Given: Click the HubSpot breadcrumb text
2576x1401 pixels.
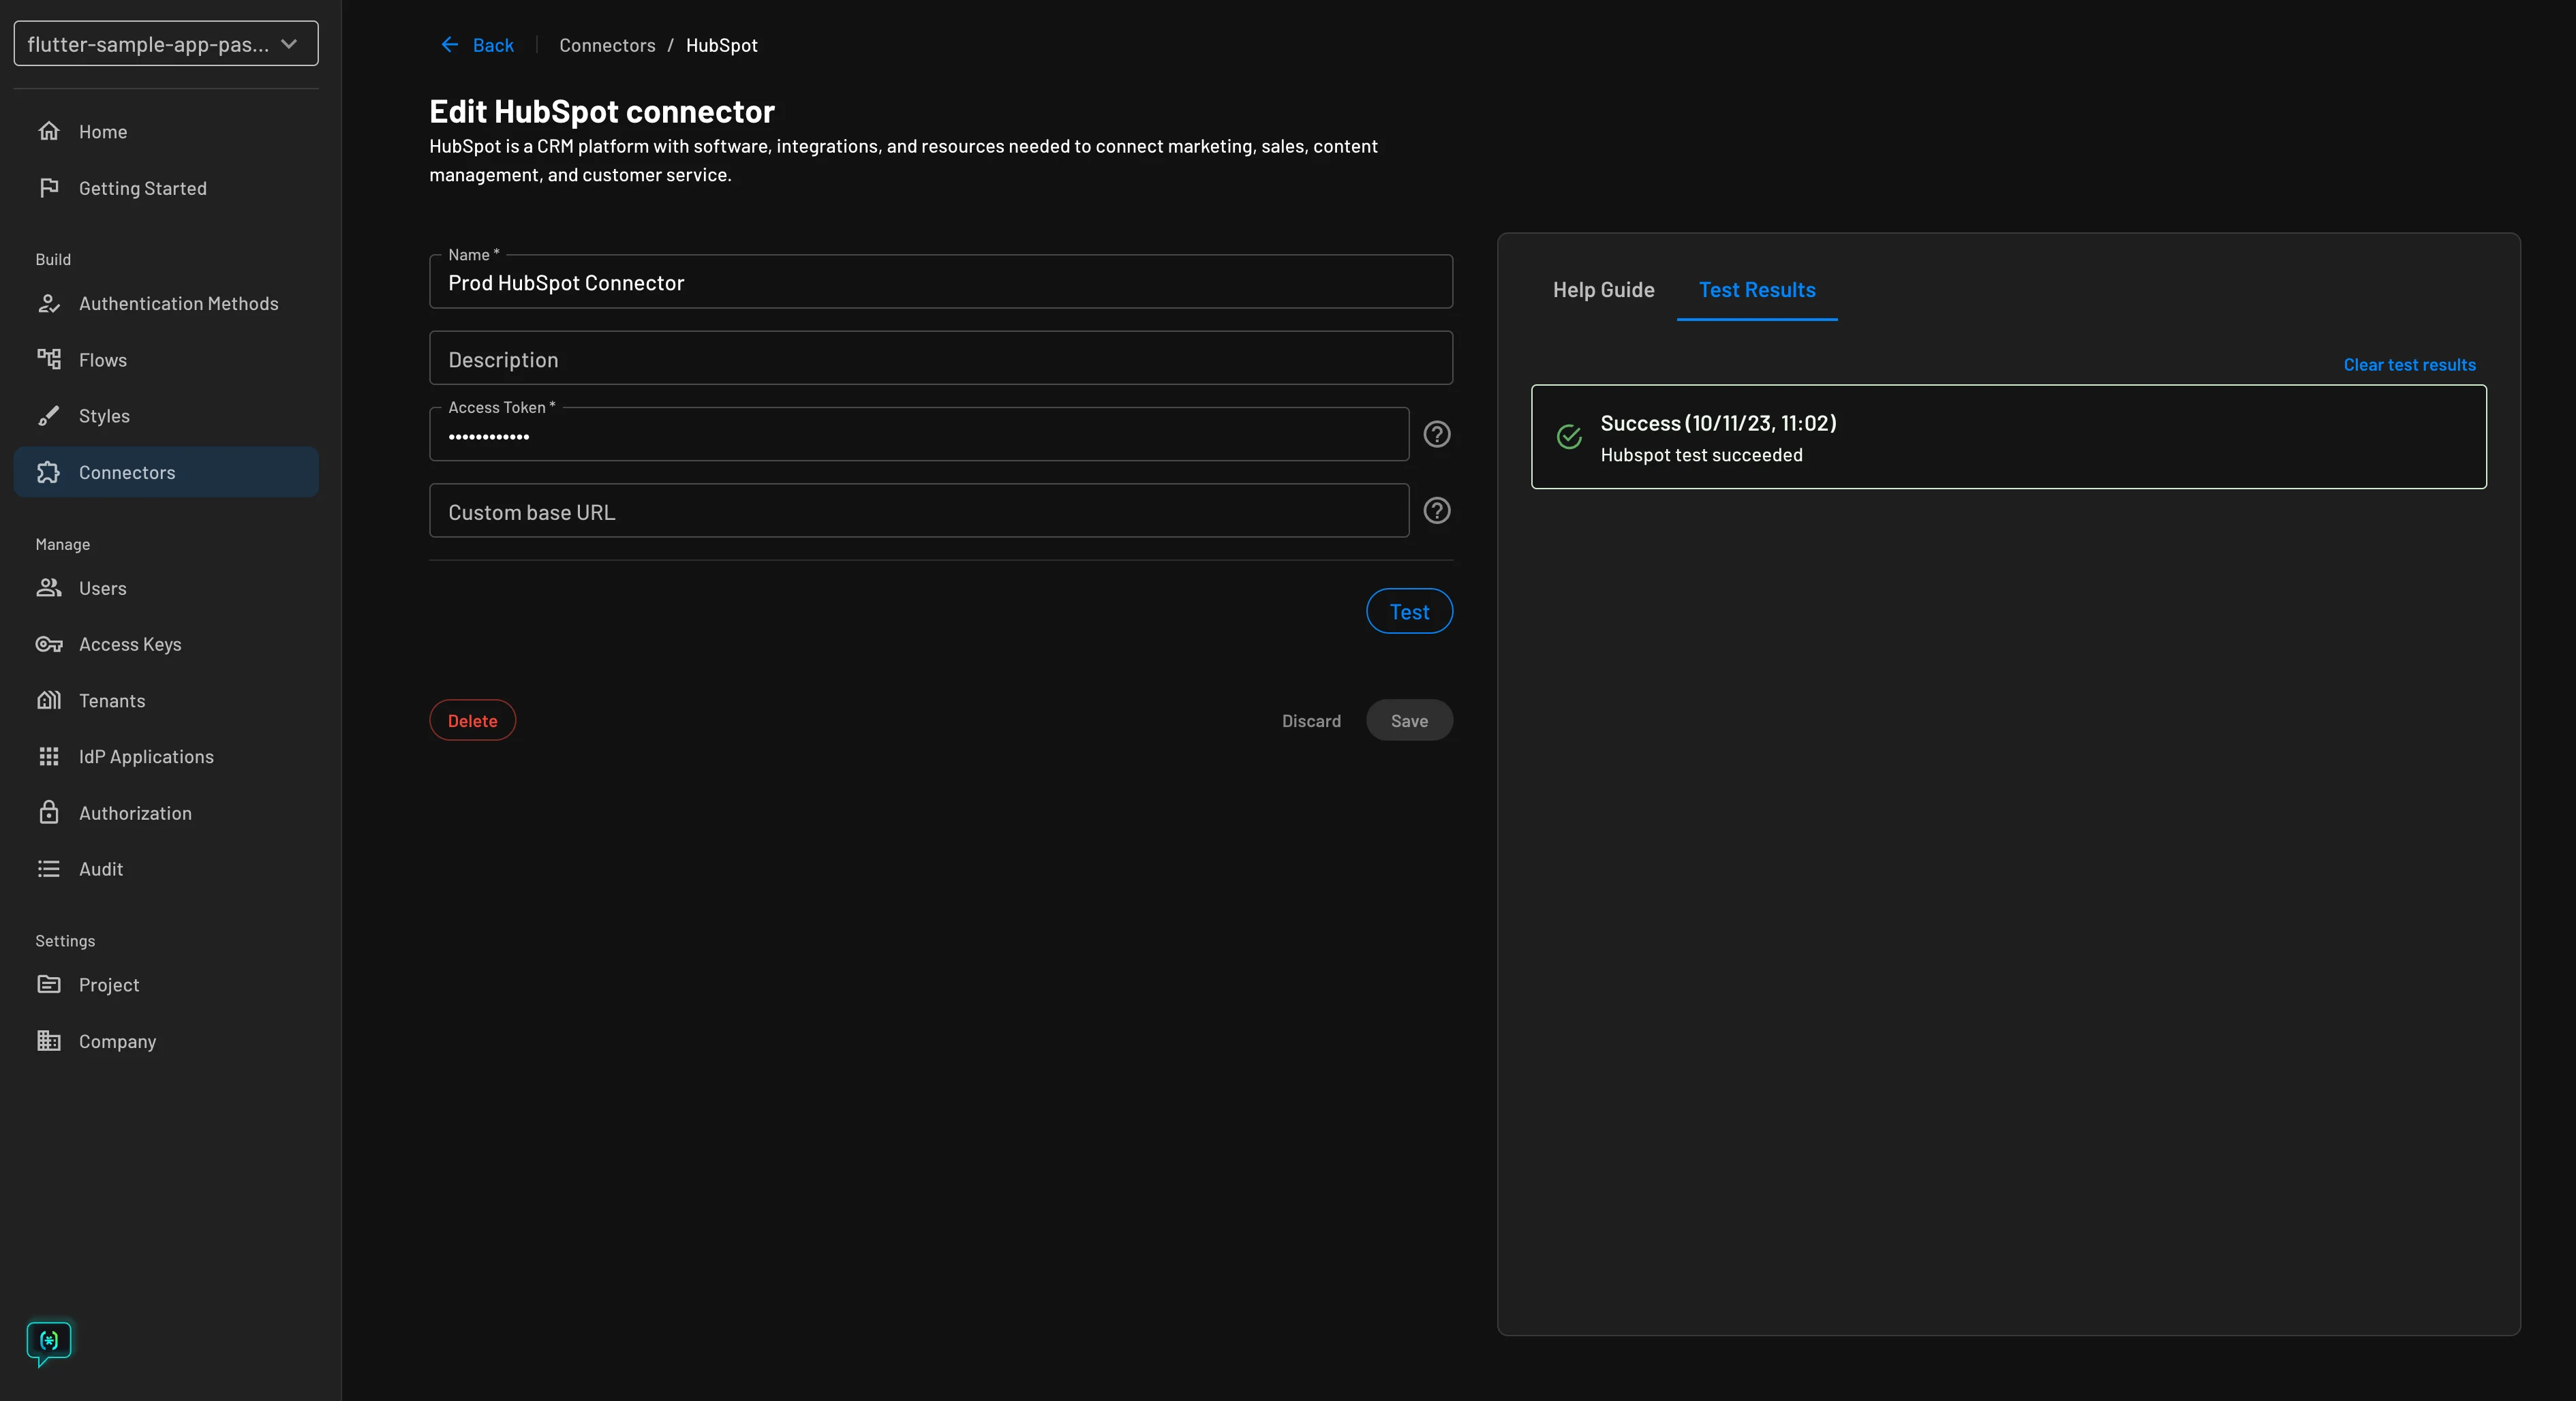Looking at the screenshot, I should coord(721,45).
